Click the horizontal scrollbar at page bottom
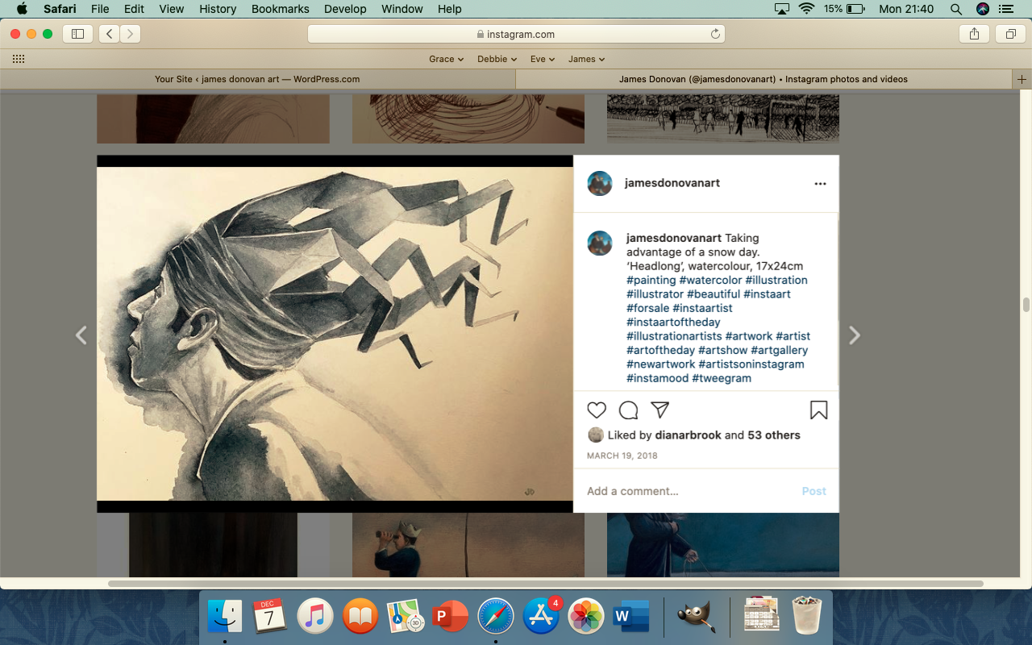This screenshot has height=645, width=1032. (545, 583)
